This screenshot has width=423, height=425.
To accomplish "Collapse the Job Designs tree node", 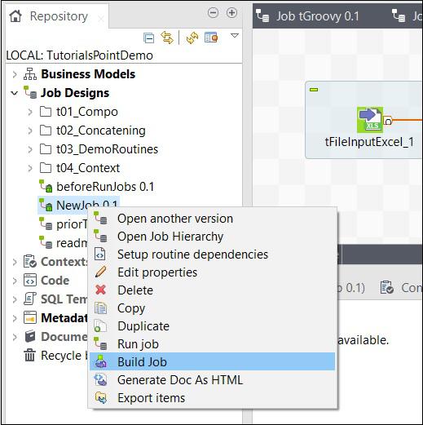I will point(15,93).
